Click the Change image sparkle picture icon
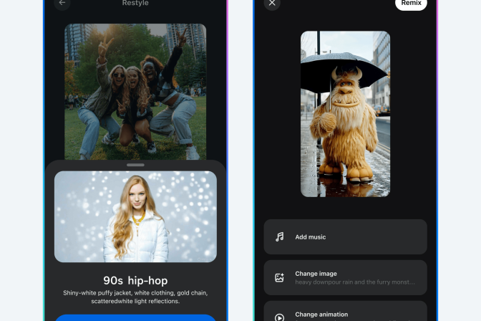 (279, 277)
